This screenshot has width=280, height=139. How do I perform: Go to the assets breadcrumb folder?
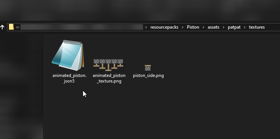[213, 27]
